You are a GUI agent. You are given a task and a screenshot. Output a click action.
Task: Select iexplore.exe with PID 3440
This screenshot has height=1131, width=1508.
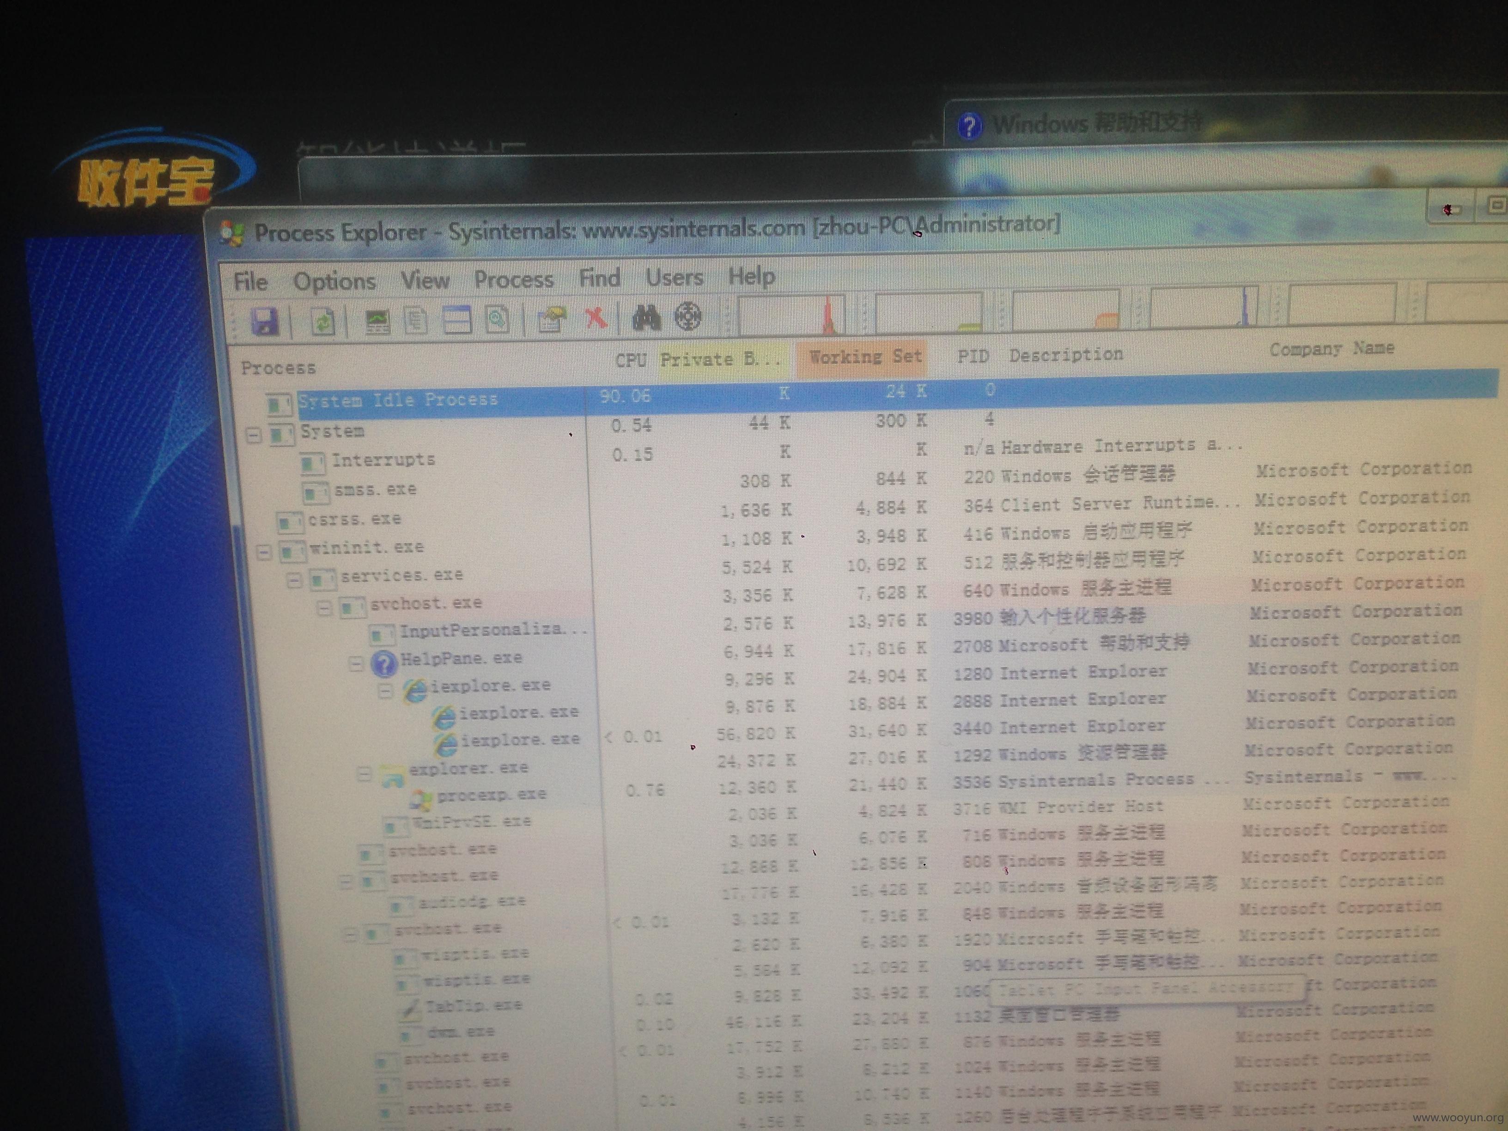pyautogui.click(x=520, y=740)
